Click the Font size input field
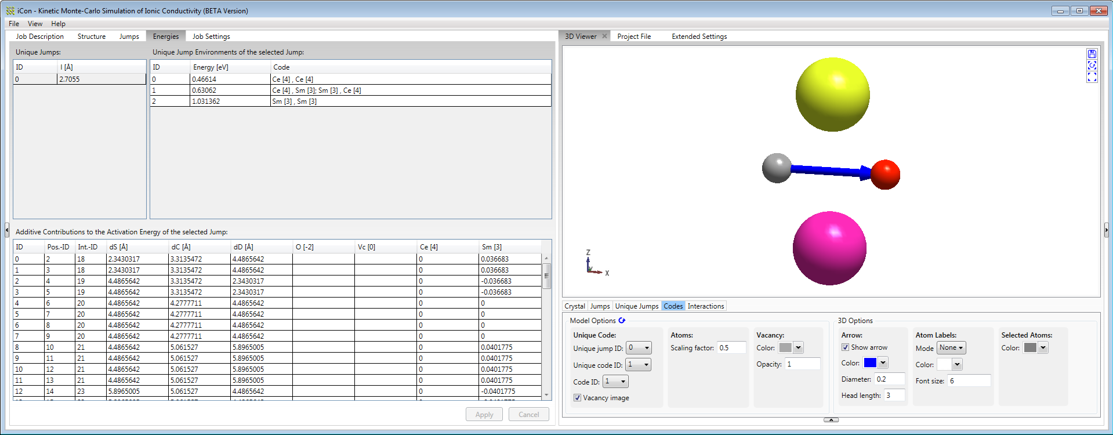1113x435 pixels. (969, 381)
